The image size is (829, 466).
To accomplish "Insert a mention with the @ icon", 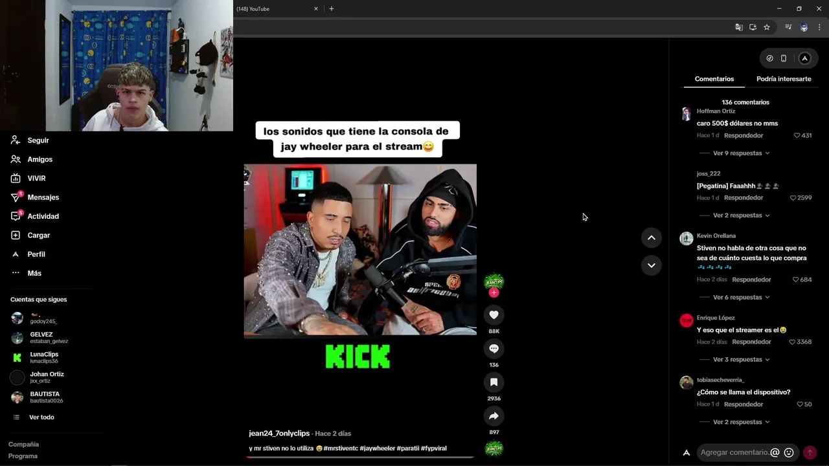I will 775,452.
